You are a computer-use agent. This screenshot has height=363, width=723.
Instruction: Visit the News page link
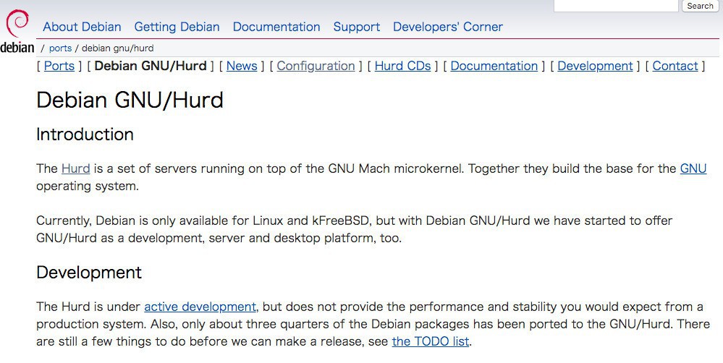click(x=242, y=66)
